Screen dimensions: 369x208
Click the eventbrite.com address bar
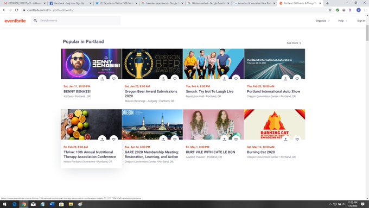(x=174, y=10)
